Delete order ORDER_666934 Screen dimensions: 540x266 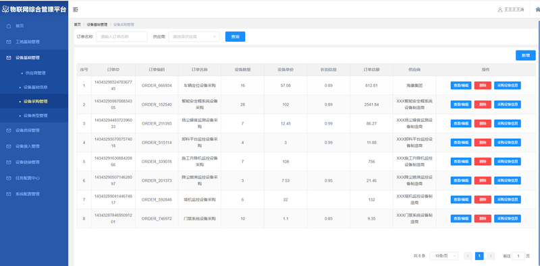tap(483, 86)
